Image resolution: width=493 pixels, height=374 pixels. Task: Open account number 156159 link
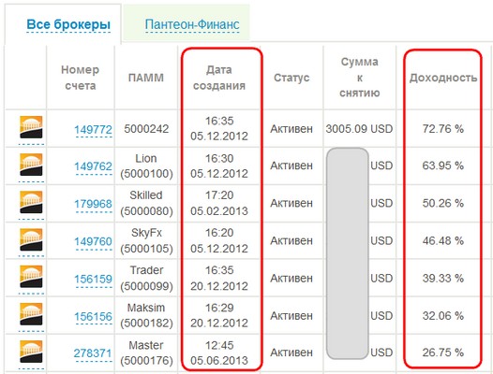tap(93, 279)
